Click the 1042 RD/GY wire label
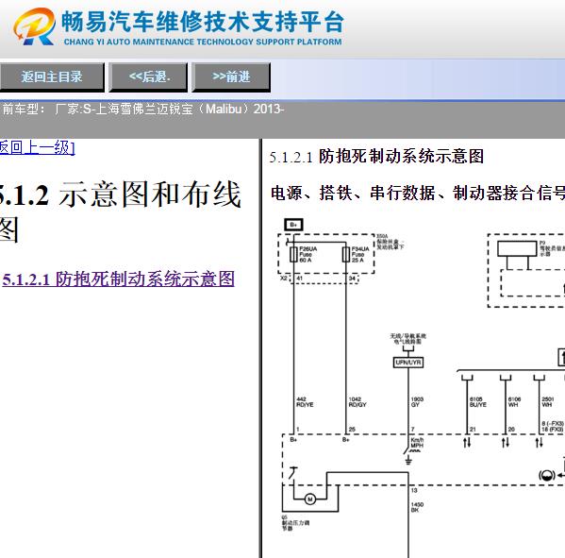This screenshot has height=558, width=565. pos(357,402)
